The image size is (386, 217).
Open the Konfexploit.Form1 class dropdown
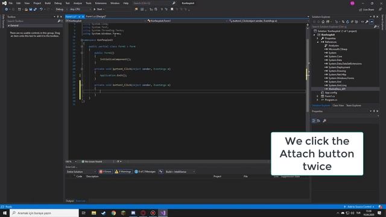[x=187, y=21]
